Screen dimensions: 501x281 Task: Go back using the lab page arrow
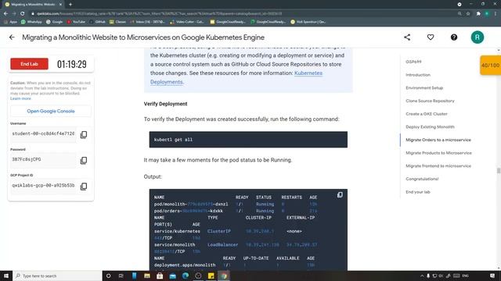point(12,37)
